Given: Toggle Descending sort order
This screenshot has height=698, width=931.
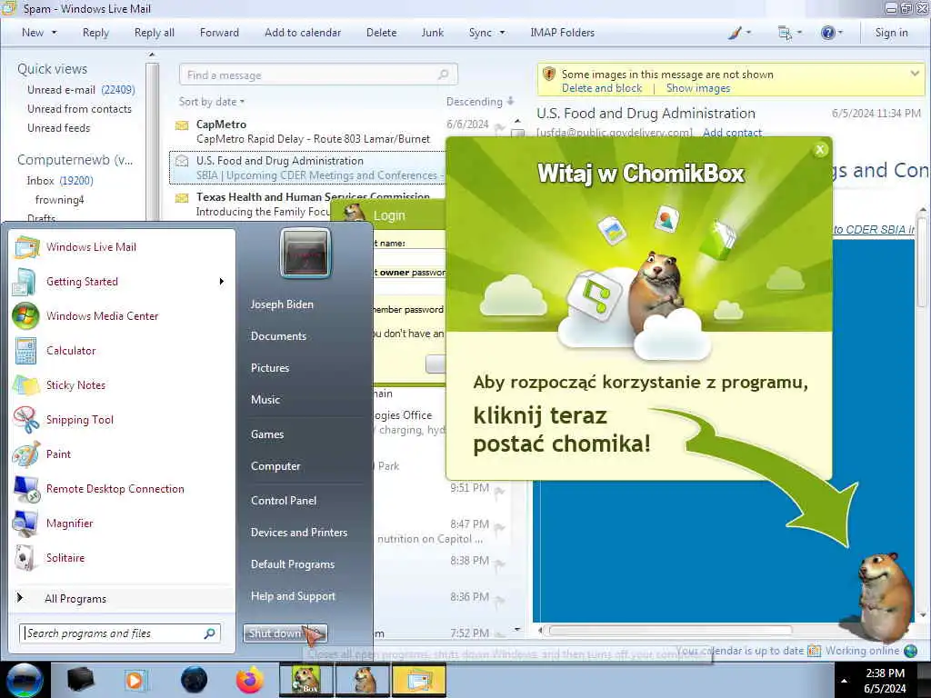Looking at the screenshot, I should pos(480,102).
